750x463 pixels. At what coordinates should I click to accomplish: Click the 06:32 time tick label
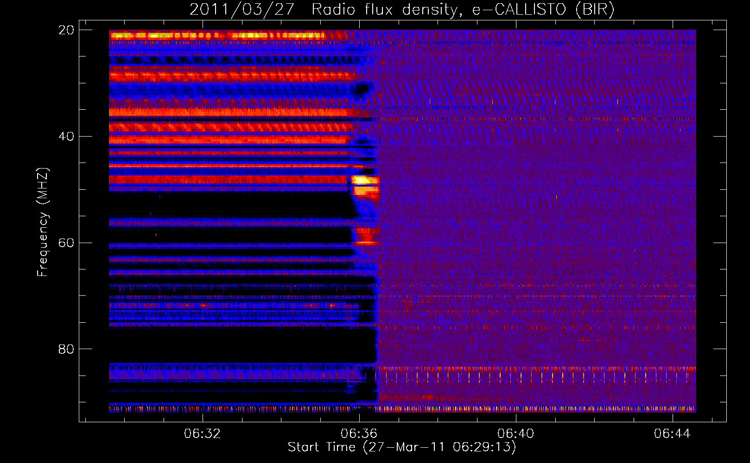[x=203, y=433]
